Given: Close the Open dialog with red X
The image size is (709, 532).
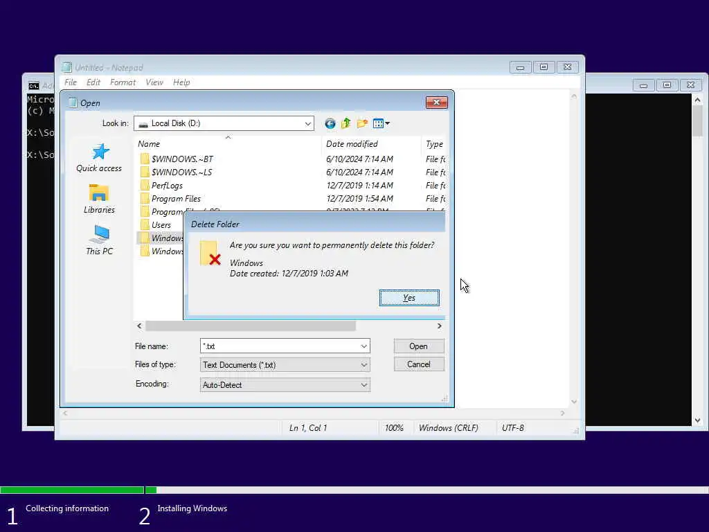Looking at the screenshot, I should pyautogui.click(x=436, y=103).
